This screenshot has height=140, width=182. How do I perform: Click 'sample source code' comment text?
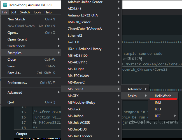143,53
